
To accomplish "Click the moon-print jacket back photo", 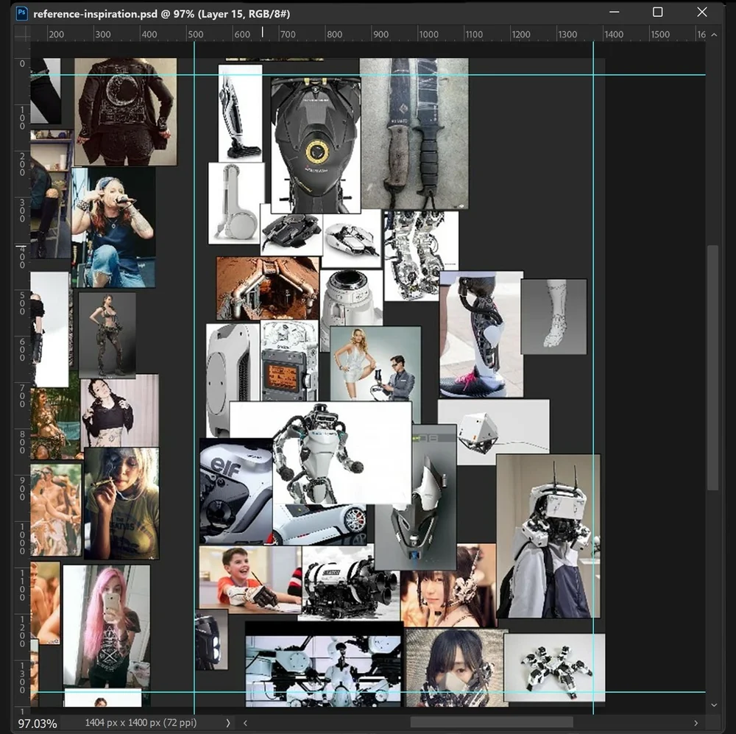I will (126, 112).
